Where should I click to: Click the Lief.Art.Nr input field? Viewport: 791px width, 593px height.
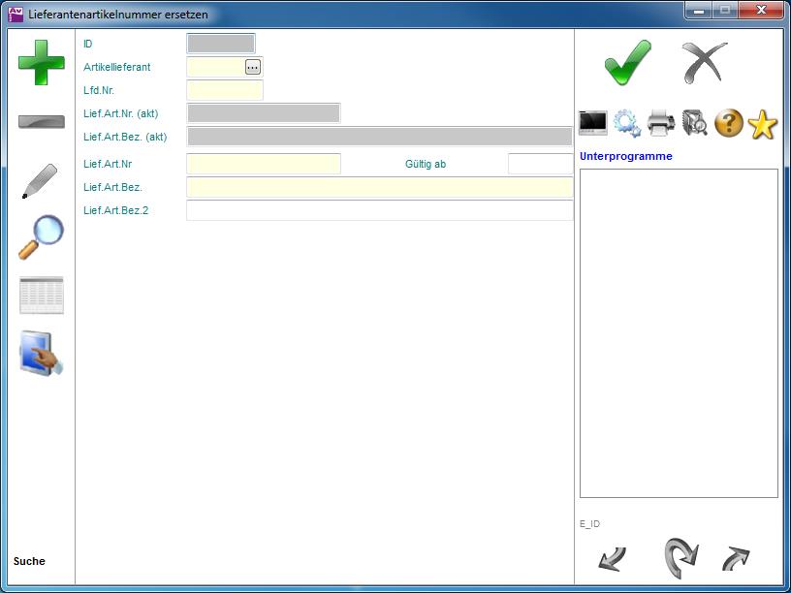click(x=263, y=164)
